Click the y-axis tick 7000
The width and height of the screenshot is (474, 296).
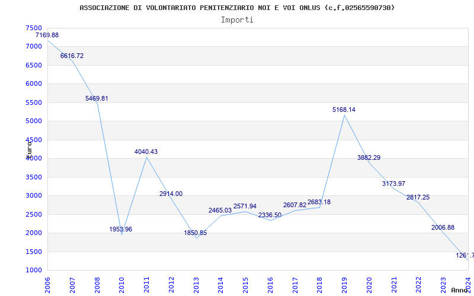coord(34,47)
